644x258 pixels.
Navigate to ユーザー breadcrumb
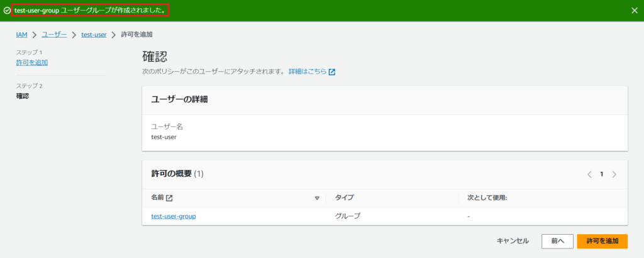[x=54, y=34]
